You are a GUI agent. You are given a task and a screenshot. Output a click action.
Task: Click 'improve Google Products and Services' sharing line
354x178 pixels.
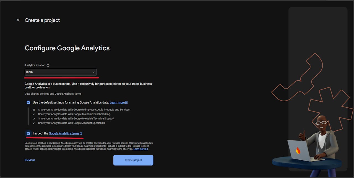point(84,110)
